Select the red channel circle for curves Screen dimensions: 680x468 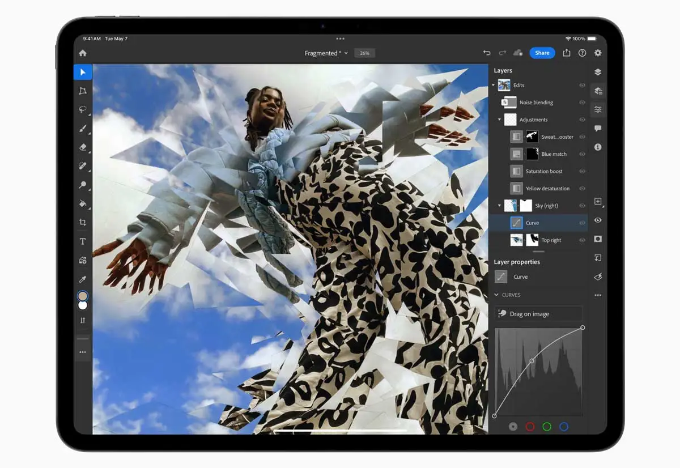(530, 427)
